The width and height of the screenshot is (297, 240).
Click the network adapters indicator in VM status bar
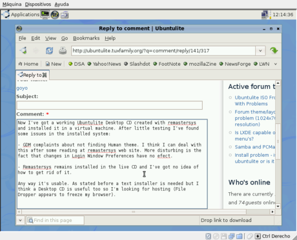(x=232, y=236)
